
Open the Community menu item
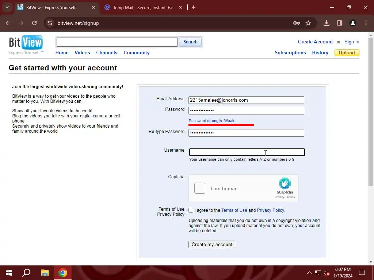coord(137,52)
